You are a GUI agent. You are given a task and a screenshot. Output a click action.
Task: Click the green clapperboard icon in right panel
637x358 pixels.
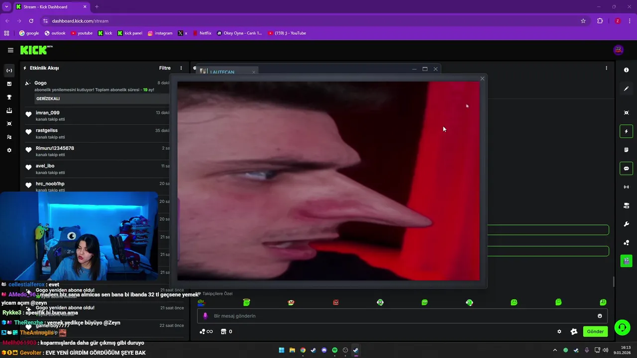pos(626,261)
